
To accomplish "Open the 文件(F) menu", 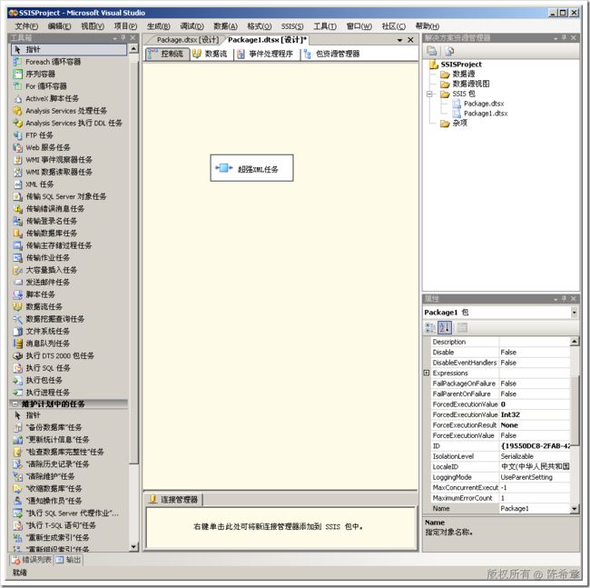I will pyautogui.click(x=26, y=26).
